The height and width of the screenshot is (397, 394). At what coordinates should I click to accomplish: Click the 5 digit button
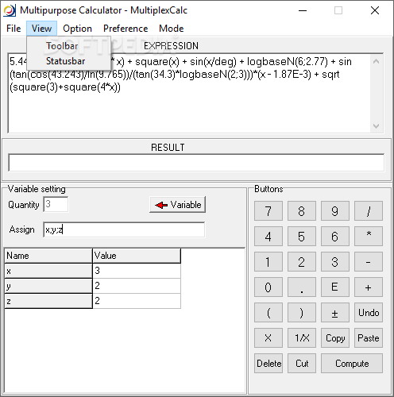pyautogui.click(x=302, y=237)
